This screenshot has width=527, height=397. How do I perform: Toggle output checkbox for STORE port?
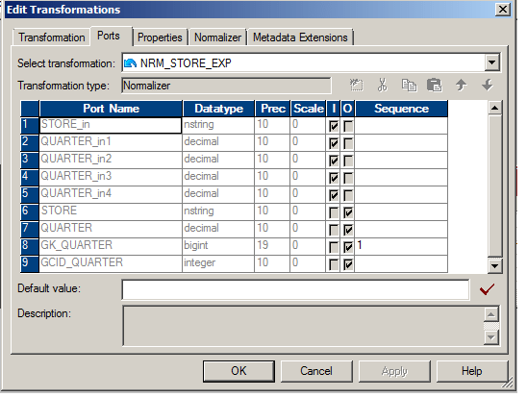pyautogui.click(x=348, y=212)
